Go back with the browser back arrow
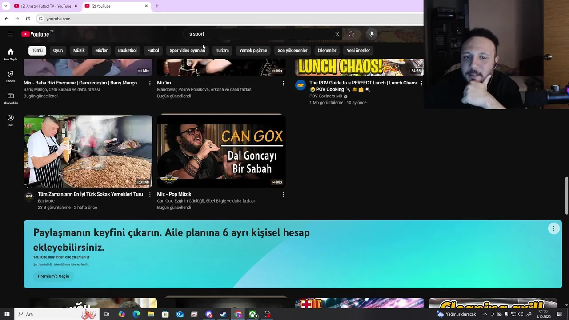569x320 pixels. click(x=6, y=19)
